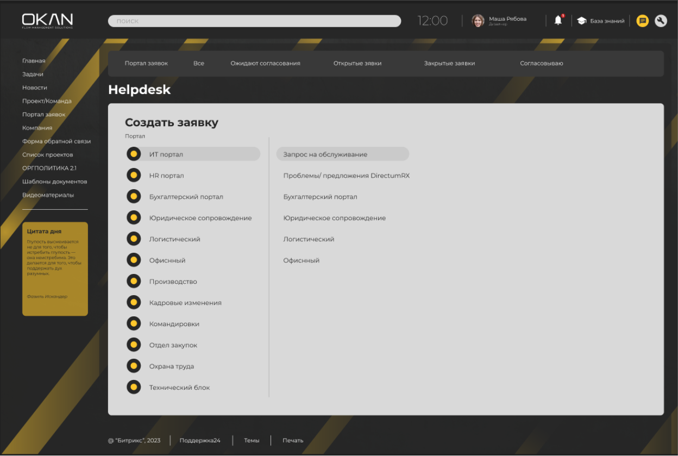Screen dimensions: 678x456
Task: Click the OKAN logo
Action: (47, 21)
